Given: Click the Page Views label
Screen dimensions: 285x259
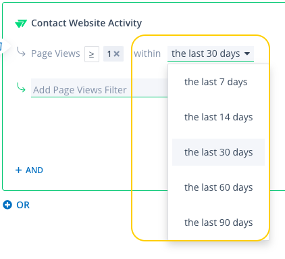Looking at the screenshot, I should coord(55,53).
